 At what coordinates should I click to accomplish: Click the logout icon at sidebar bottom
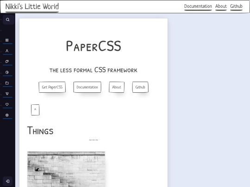click(x=7, y=181)
